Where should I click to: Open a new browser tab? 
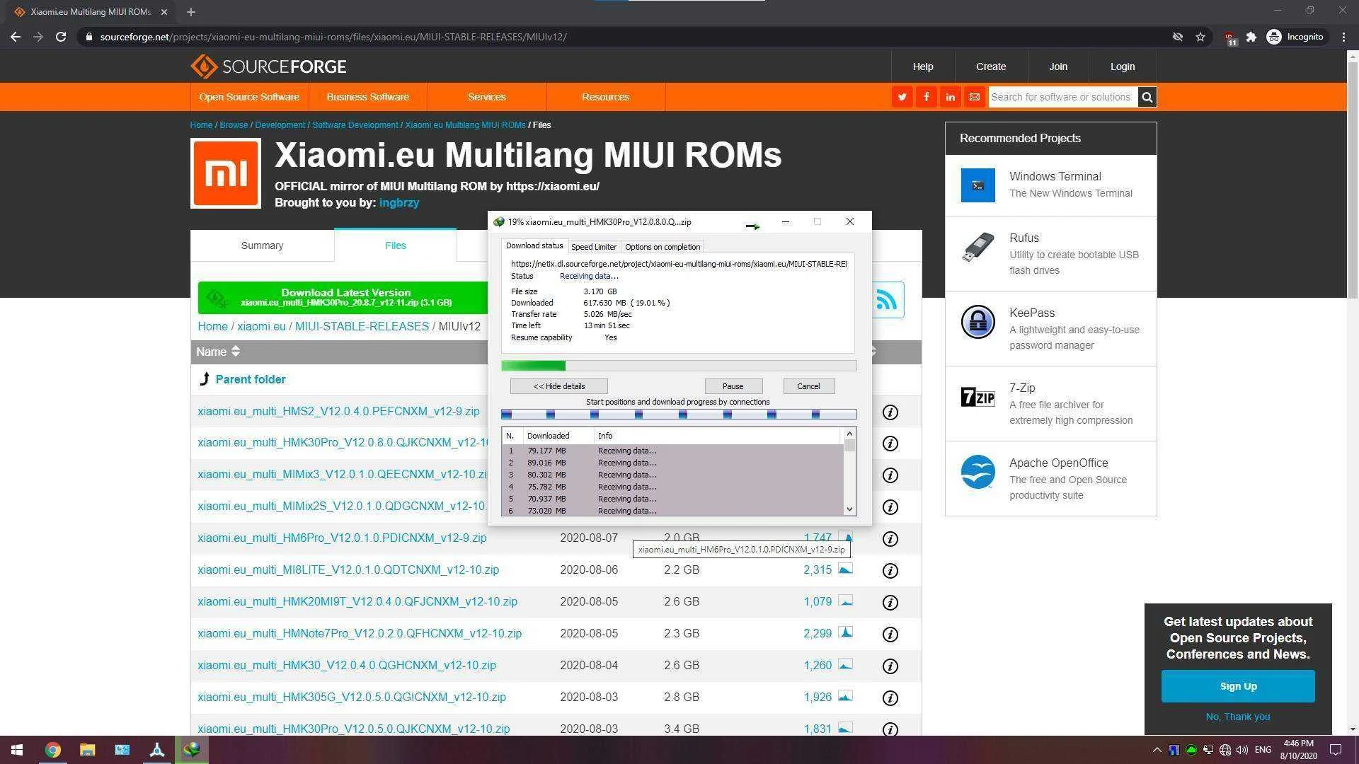pyautogui.click(x=191, y=12)
